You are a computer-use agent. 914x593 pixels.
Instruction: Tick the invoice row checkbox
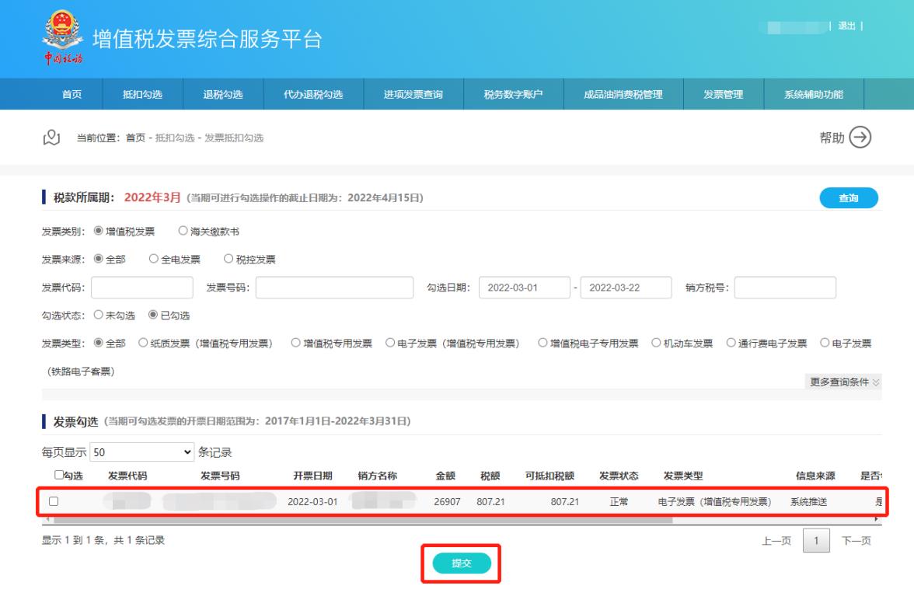coord(54,501)
